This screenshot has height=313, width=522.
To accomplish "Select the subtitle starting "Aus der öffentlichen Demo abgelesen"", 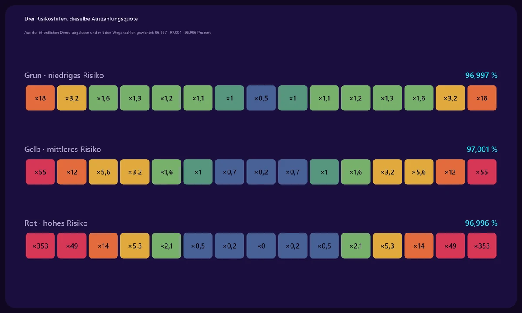I will [x=118, y=33].
